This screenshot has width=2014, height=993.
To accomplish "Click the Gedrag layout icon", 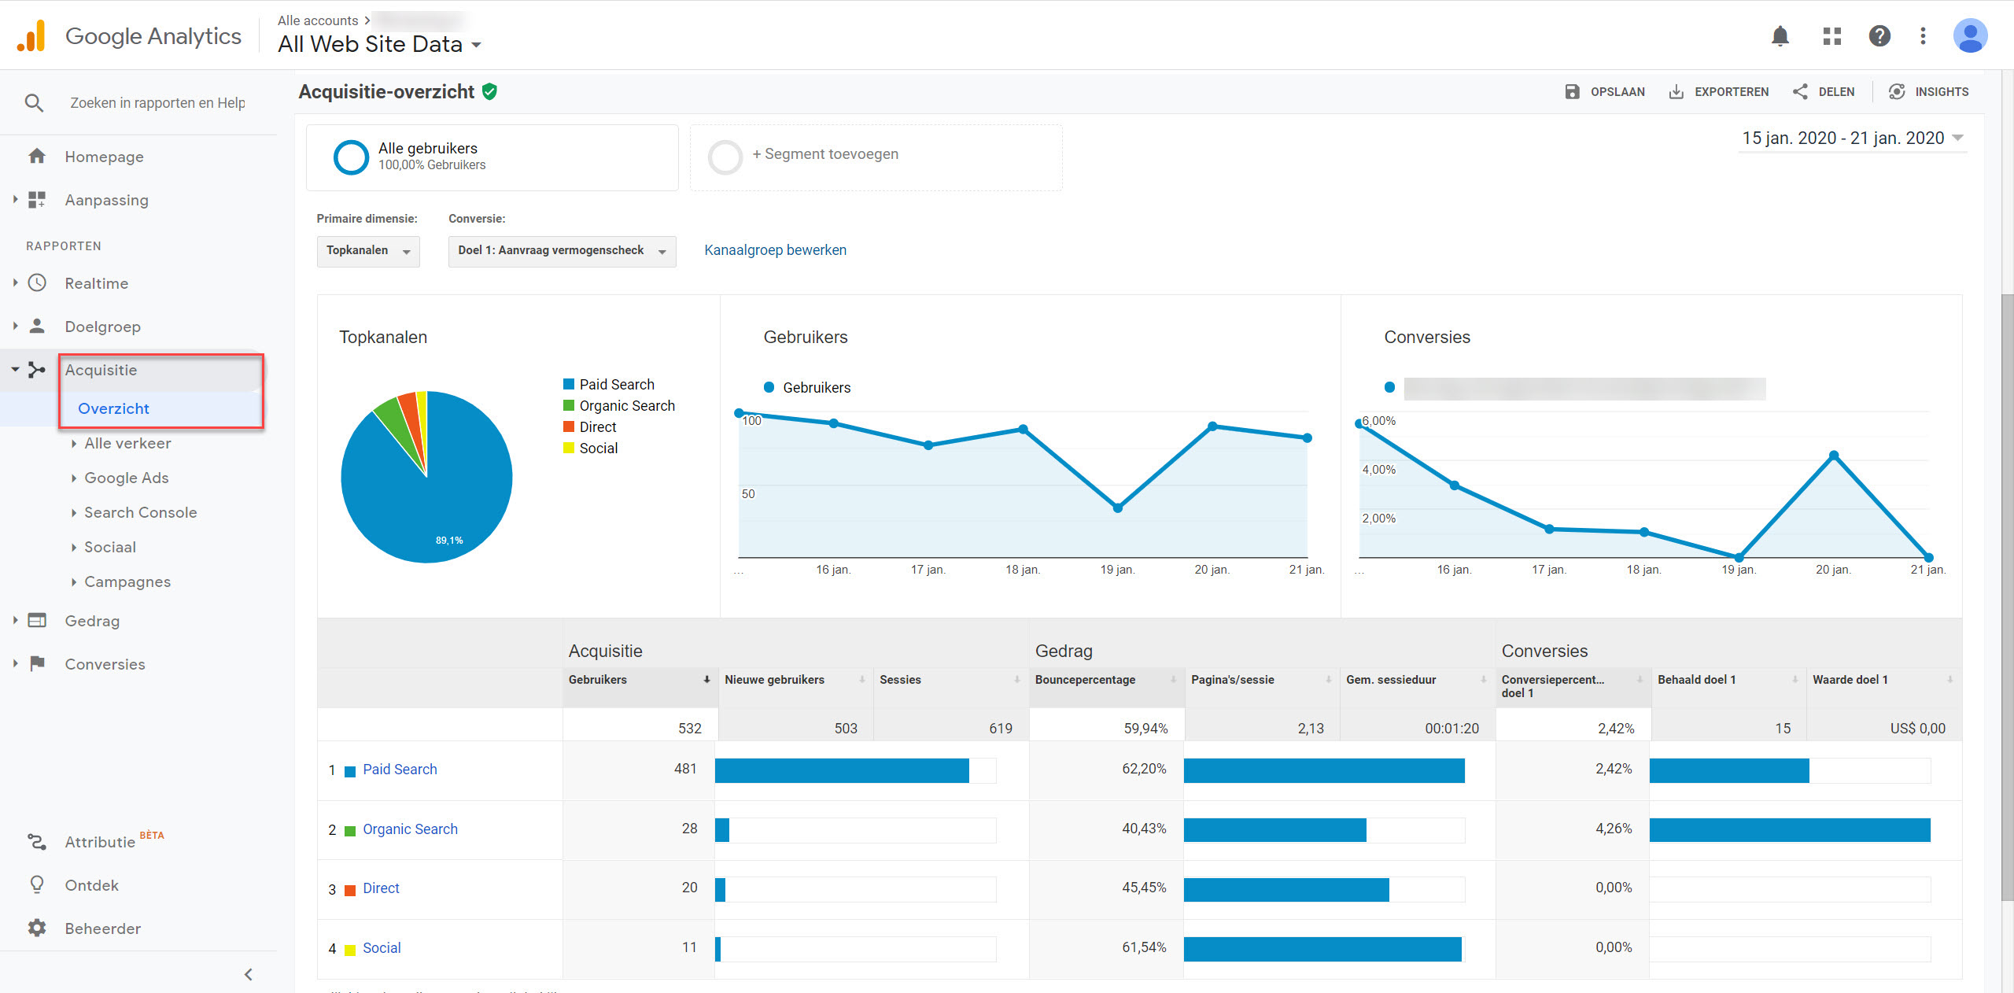I will pyautogui.click(x=37, y=620).
